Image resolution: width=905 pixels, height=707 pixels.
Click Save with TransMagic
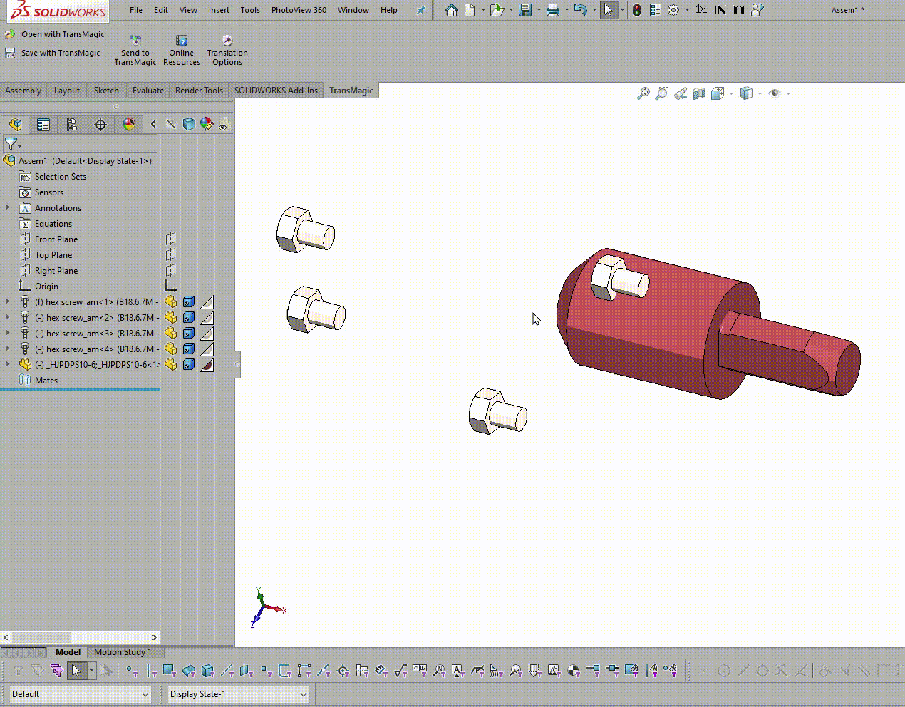click(53, 53)
